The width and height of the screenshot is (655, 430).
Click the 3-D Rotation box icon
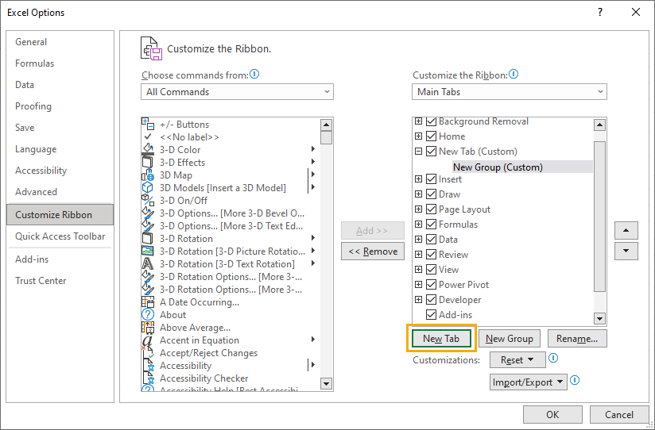[148, 238]
